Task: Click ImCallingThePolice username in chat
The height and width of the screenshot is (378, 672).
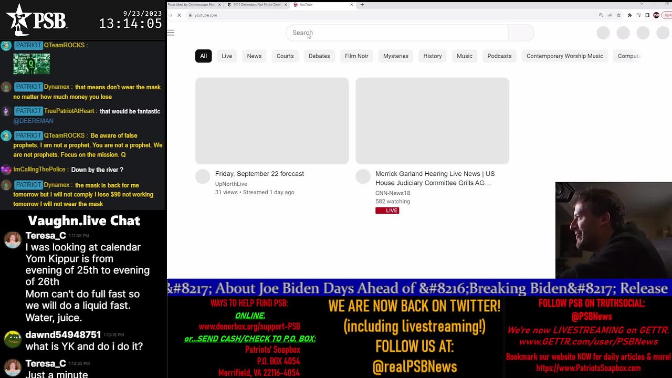Action: pyautogui.click(x=39, y=170)
